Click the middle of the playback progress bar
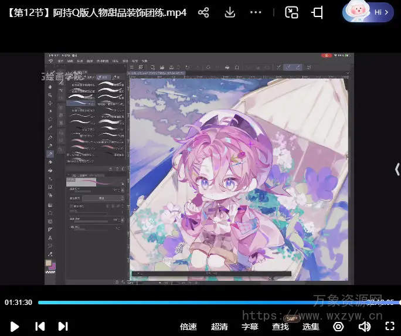 point(217,303)
